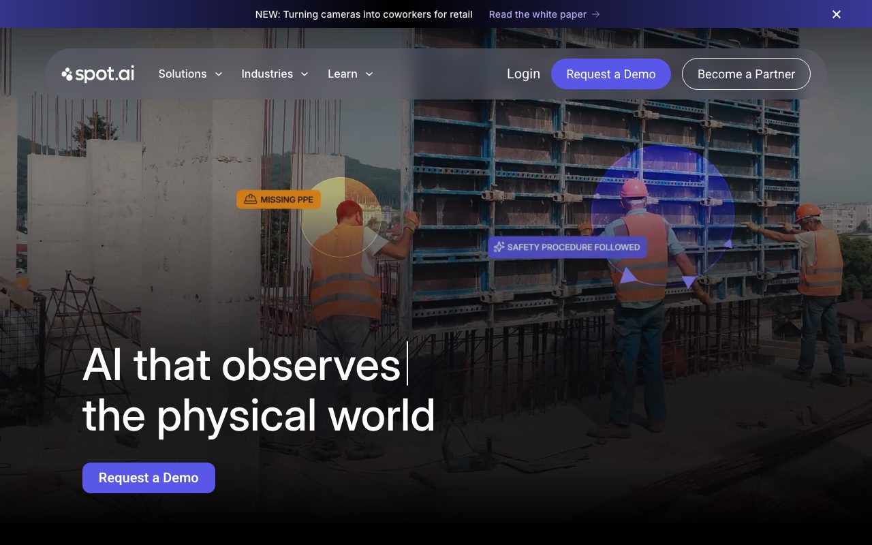Click the MISSING PPE label
Screen dimensions: 872x545
pos(279,200)
